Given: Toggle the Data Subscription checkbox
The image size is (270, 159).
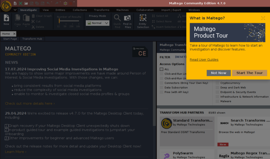Looking at the screenshot, I should [161, 87].
